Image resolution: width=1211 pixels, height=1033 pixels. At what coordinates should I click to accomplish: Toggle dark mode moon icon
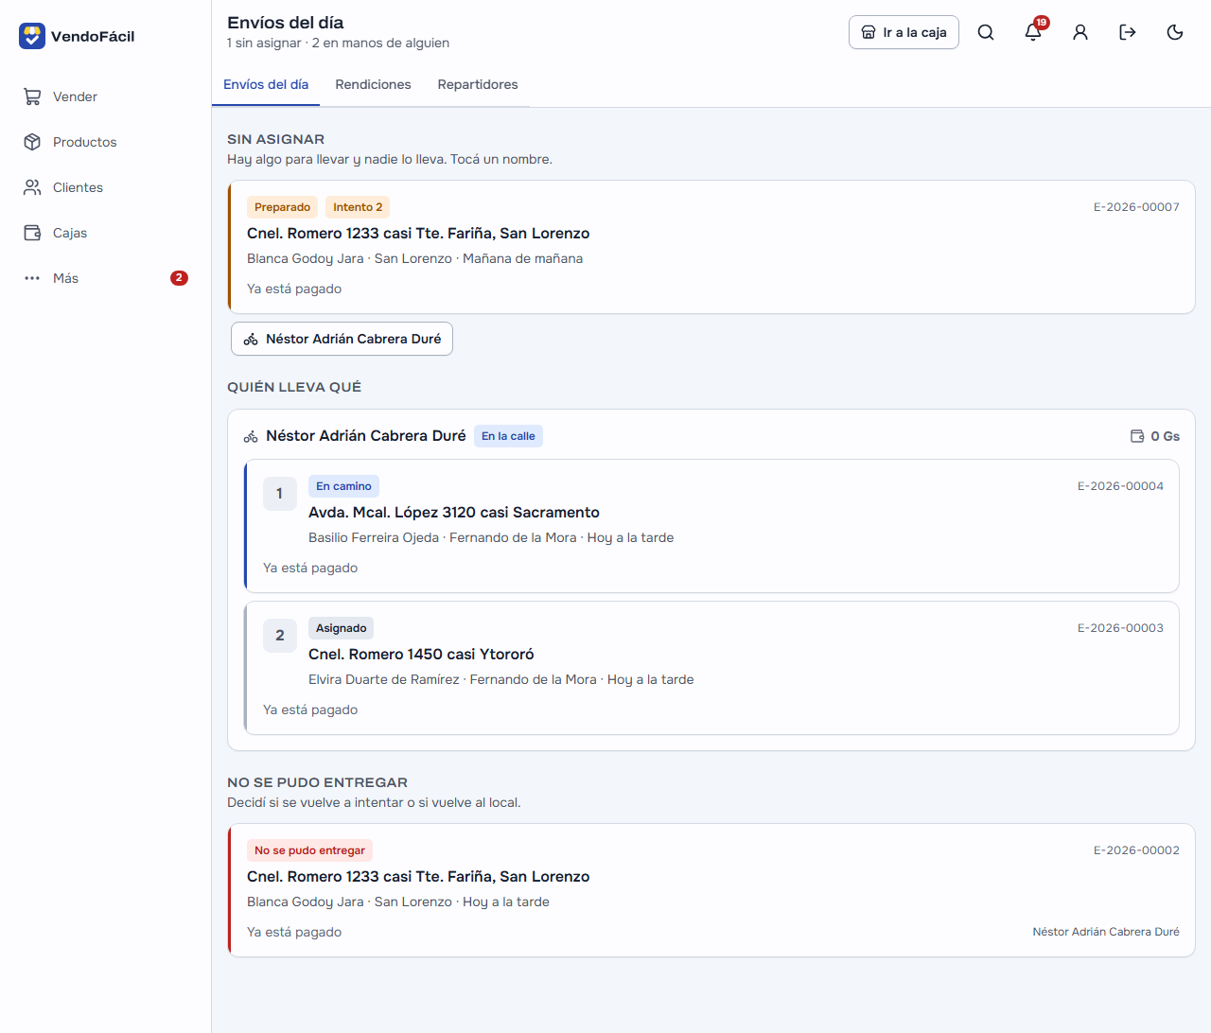click(1175, 32)
